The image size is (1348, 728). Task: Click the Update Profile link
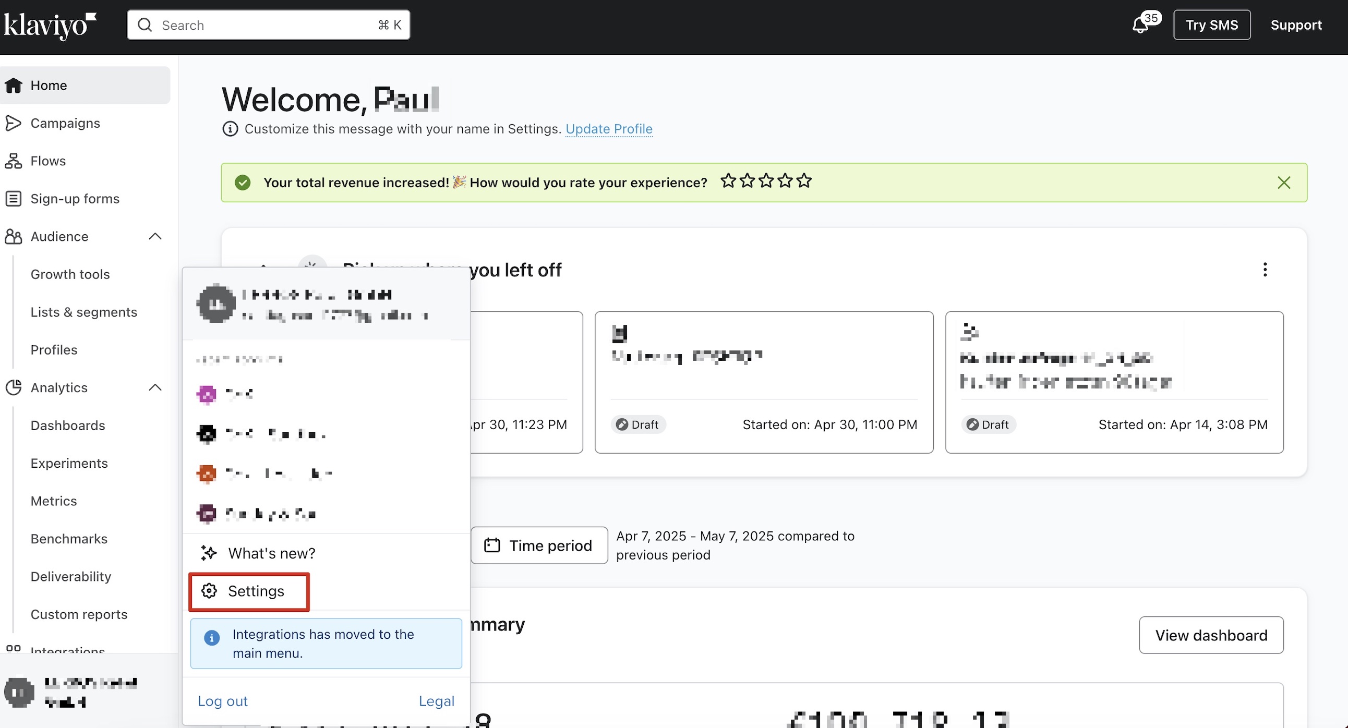609,129
